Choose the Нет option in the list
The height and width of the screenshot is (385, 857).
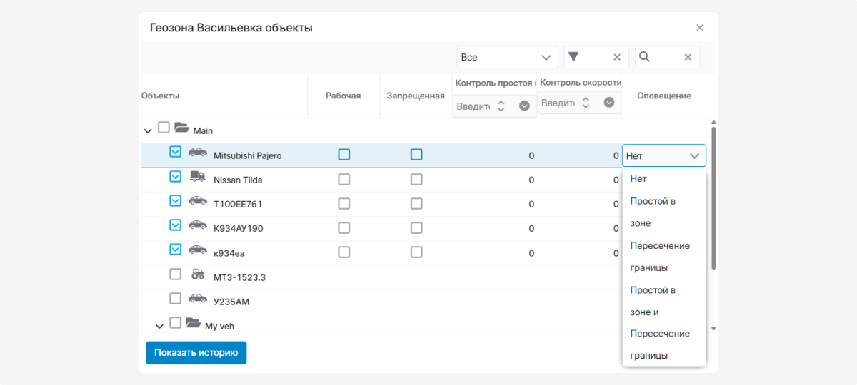663,178
